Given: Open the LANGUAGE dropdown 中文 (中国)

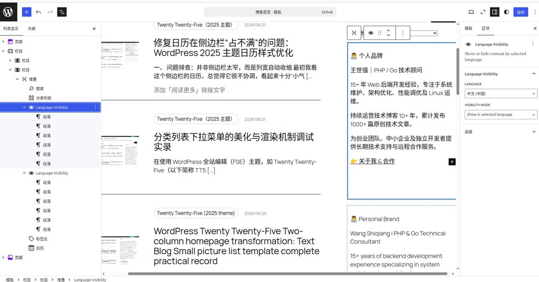Looking at the screenshot, I should [x=501, y=94].
